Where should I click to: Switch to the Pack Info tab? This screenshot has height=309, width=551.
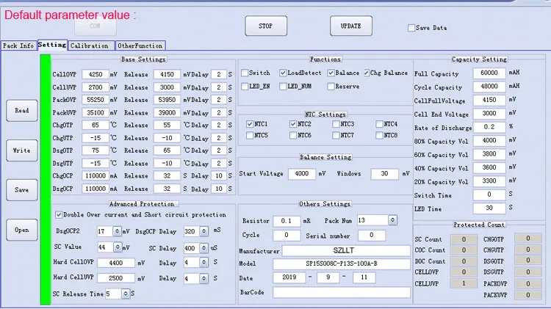tap(18, 46)
